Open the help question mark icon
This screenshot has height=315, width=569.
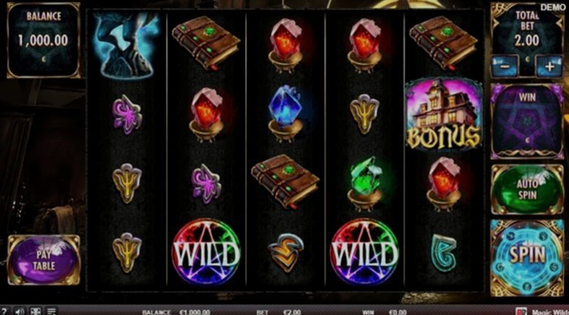[x=4, y=311]
